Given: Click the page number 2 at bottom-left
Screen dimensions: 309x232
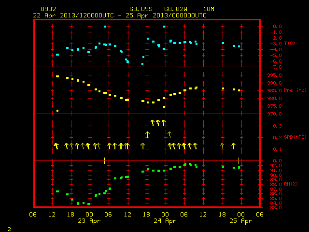Looking at the screenshot, I should 9,229.
